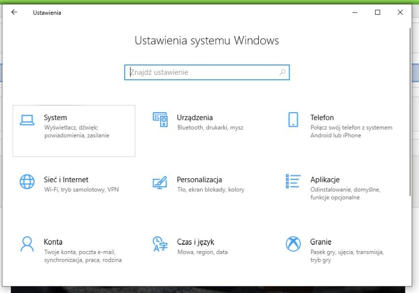Click 'synchronizacja, praca, rodzina' description

pyautogui.click(x=83, y=260)
